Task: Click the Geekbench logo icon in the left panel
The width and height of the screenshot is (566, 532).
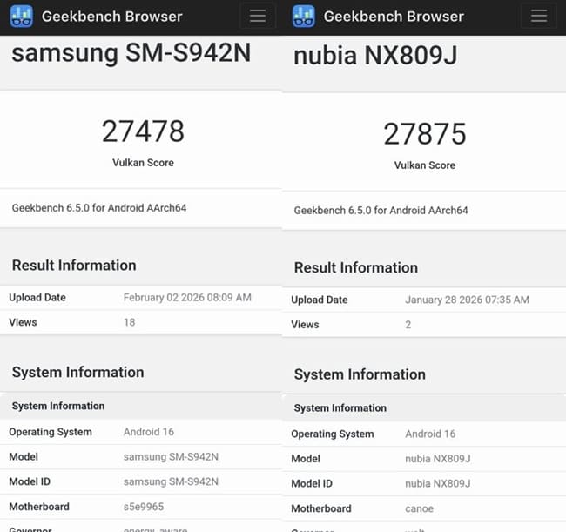Action: [21, 17]
